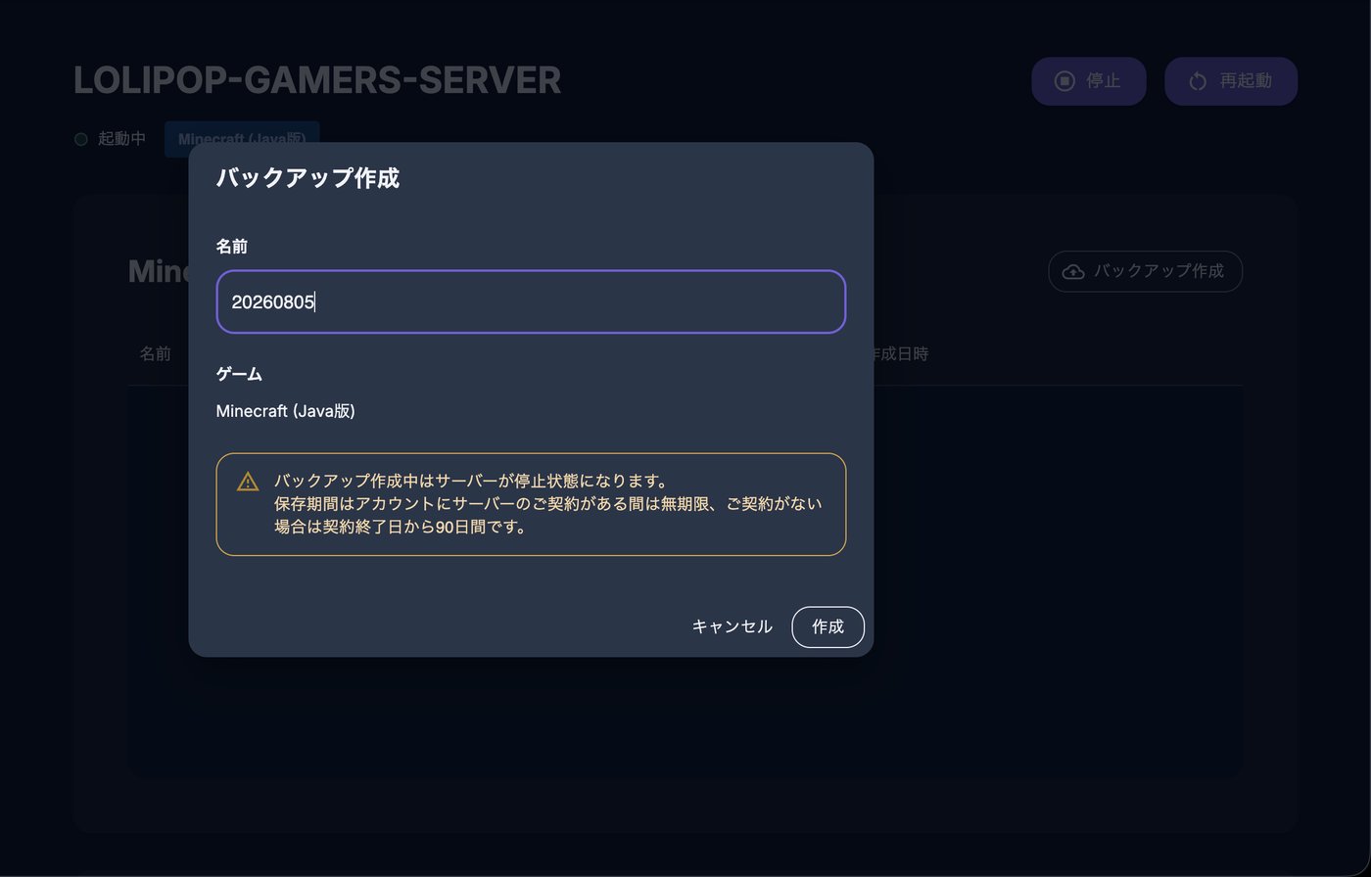1371x877 pixels.
Task: Click the cloud upload icon
Action: (1073, 271)
